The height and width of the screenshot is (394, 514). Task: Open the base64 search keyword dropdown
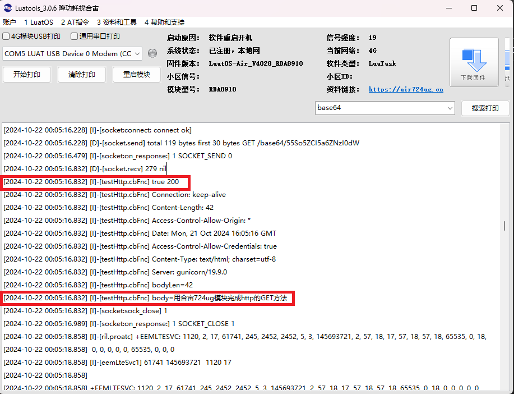(450, 108)
